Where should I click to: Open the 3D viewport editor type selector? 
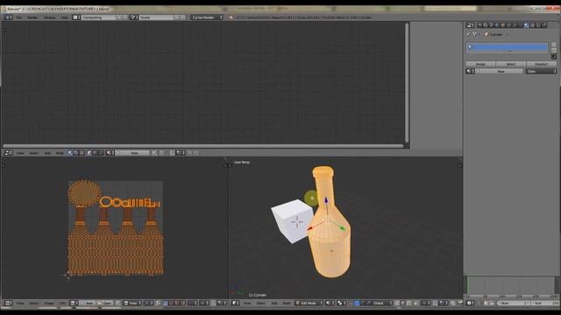coord(236,303)
